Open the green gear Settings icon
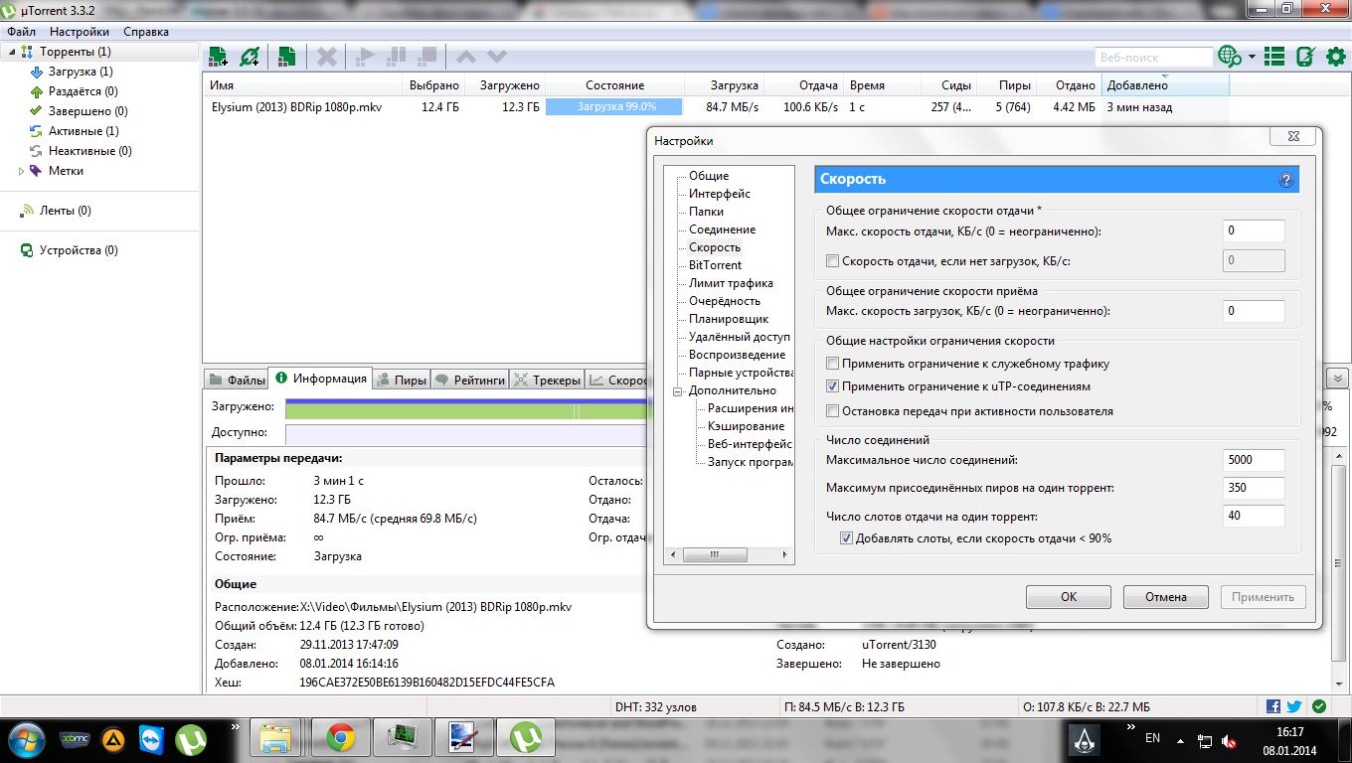 (x=1336, y=57)
